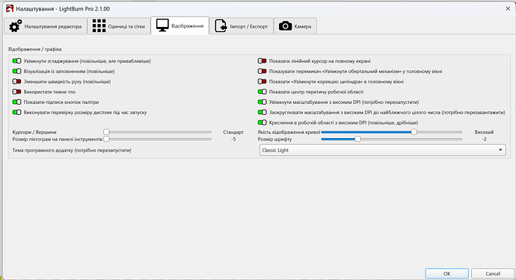Open the 'Налаштування редактора' tab
This screenshot has width=516, height=280.
click(x=46, y=26)
